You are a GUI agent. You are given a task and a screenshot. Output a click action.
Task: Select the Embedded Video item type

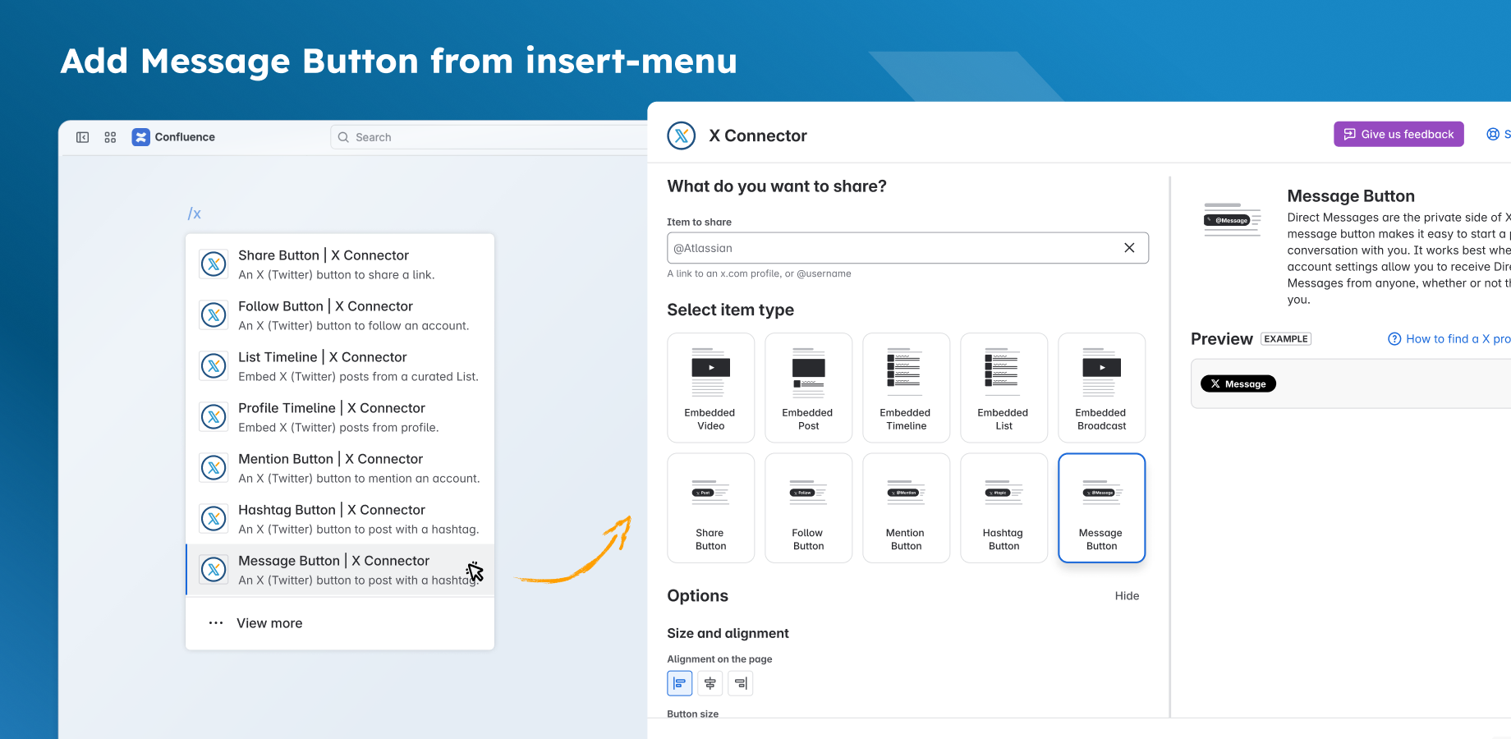point(711,388)
